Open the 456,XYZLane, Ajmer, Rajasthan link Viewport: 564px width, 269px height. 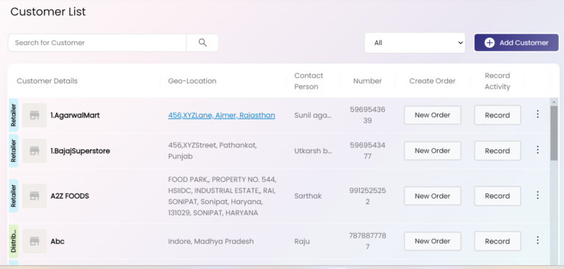click(222, 115)
